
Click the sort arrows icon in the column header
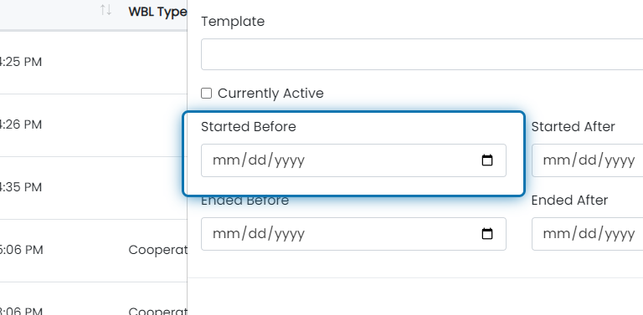click(105, 10)
